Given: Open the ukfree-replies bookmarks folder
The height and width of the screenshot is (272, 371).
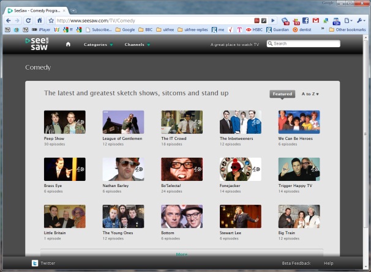Looking at the screenshot, I should point(193,30).
